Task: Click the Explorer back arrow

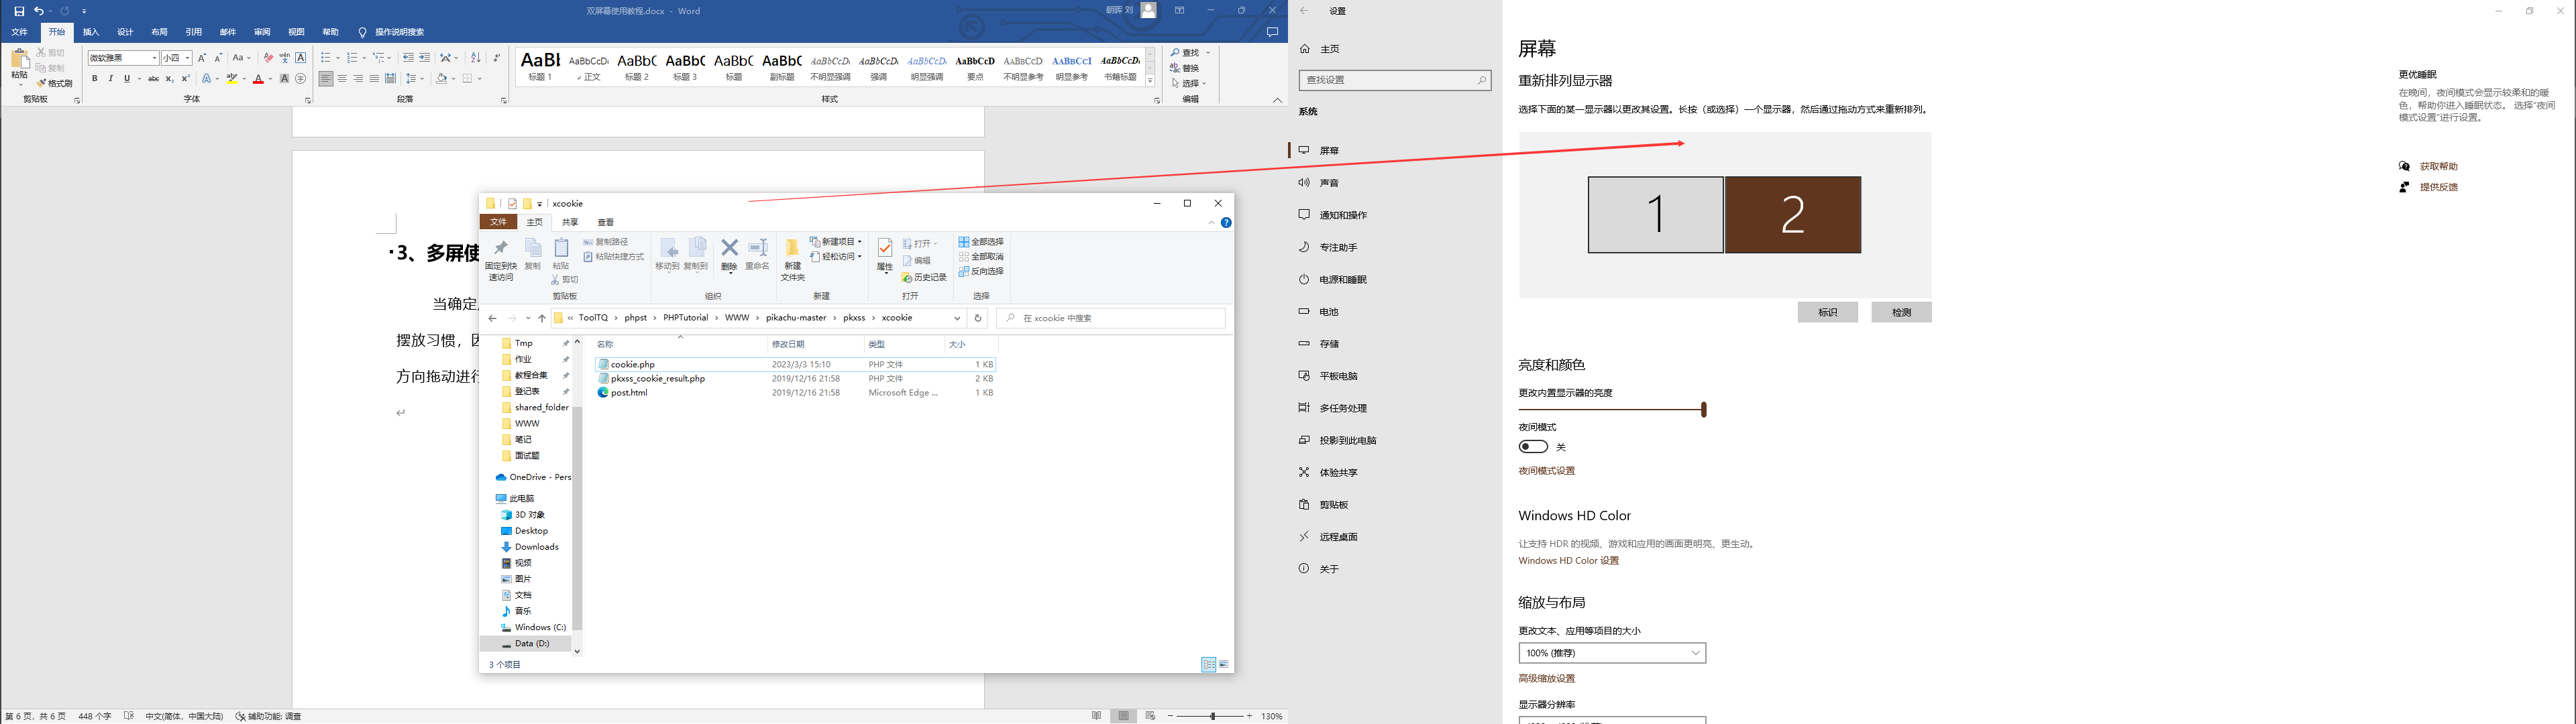Action: [492, 318]
